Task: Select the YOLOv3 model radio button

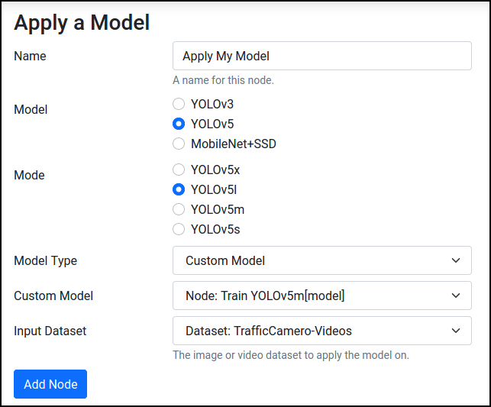Action: pyautogui.click(x=179, y=104)
